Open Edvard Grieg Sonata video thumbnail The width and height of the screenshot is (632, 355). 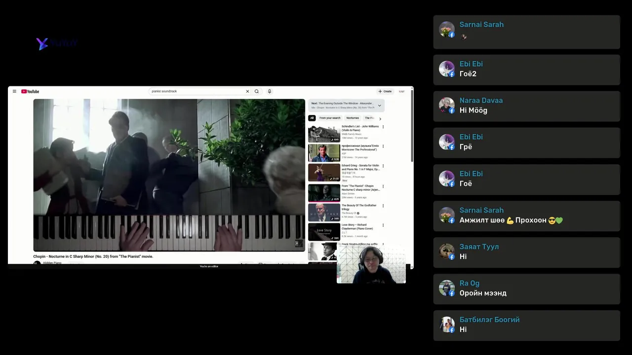point(324,173)
